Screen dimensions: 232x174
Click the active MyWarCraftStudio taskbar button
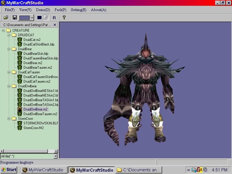[x=92, y=170]
